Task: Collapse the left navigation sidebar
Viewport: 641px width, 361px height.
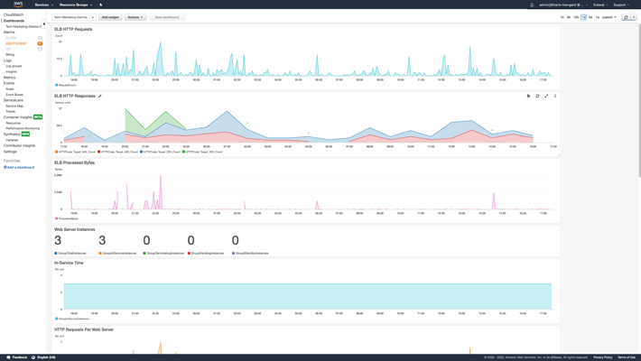Action: (x=44, y=24)
